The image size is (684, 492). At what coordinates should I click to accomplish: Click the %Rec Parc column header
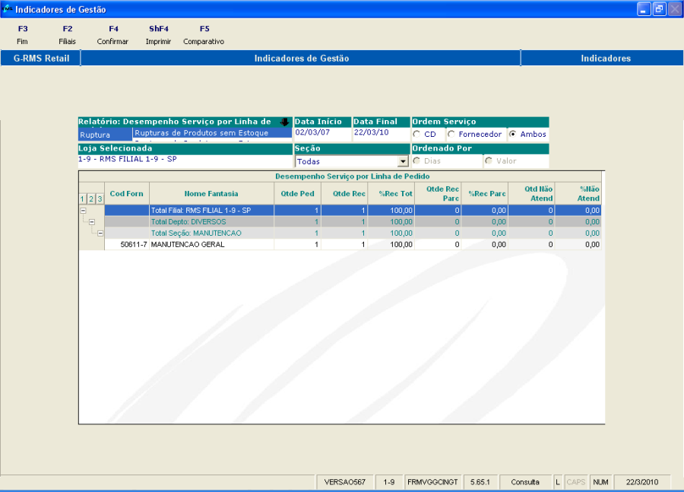pyautogui.click(x=484, y=194)
